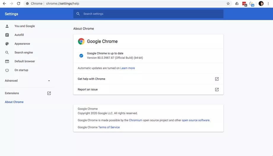Click the browser back arrow
The width and height of the screenshot is (273, 156).
[4, 4]
